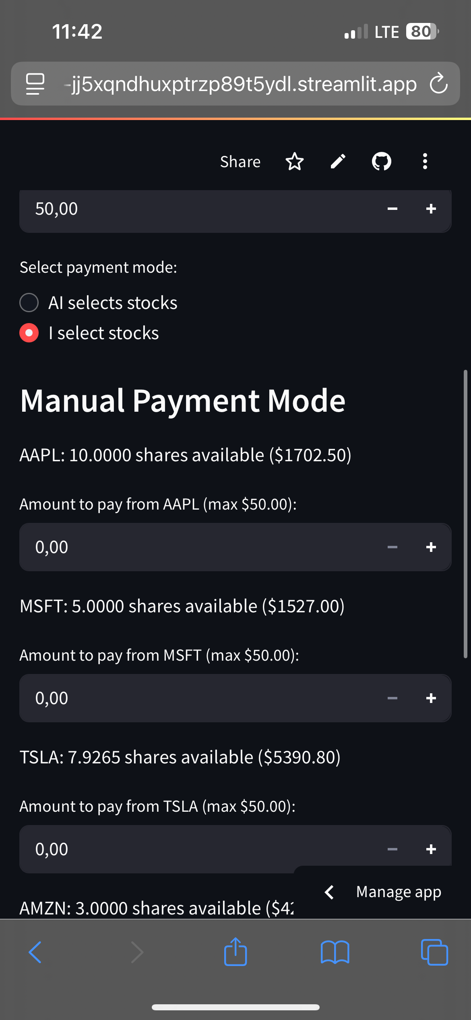This screenshot has width=471, height=1020.
Task: Open Safari page settings icon in address bar
Action: click(x=35, y=84)
